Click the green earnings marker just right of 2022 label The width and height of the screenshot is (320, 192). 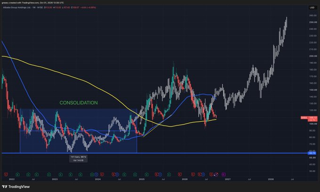(17, 174)
